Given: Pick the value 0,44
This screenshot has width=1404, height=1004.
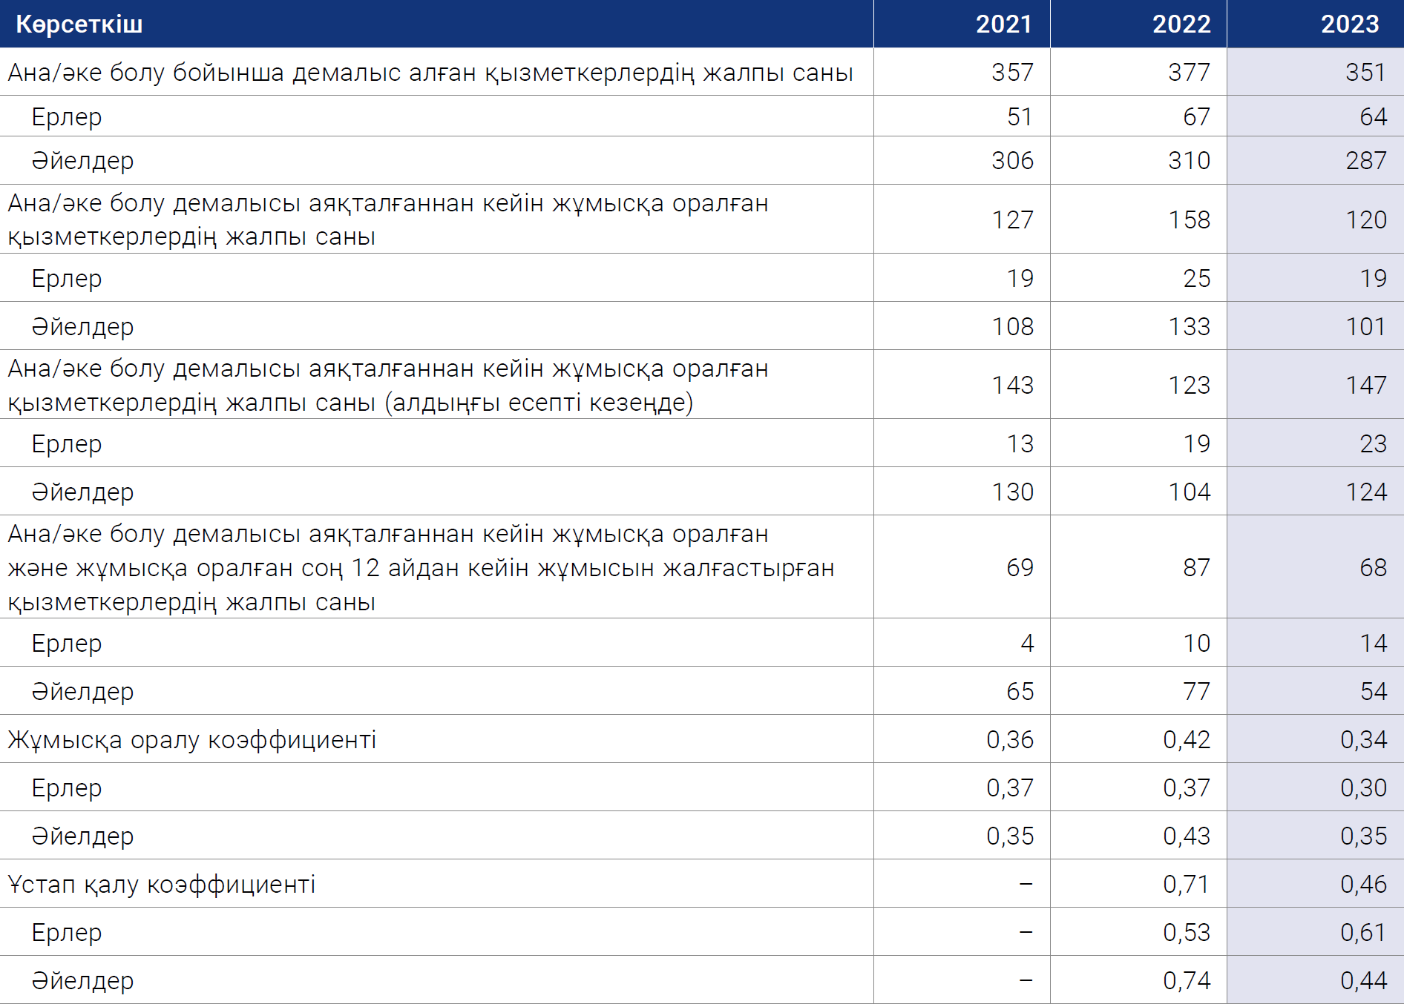Looking at the screenshot, I should 1363,981.
